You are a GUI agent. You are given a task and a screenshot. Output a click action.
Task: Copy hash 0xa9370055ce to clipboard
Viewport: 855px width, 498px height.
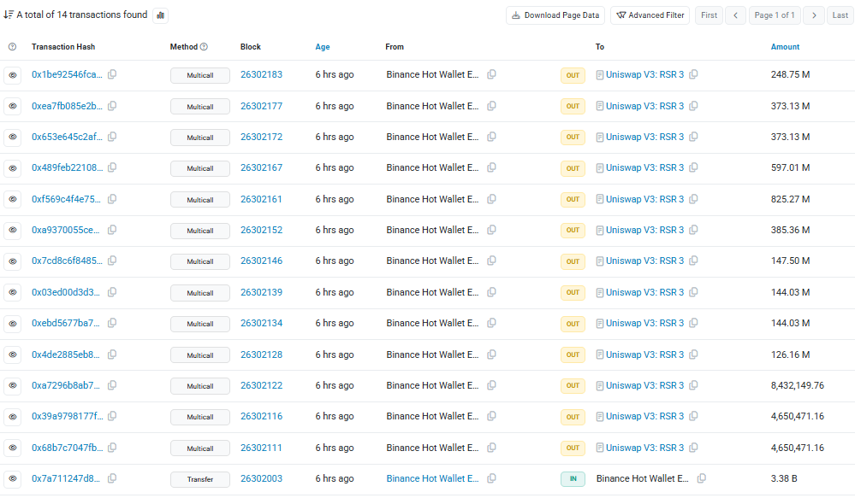112,230
